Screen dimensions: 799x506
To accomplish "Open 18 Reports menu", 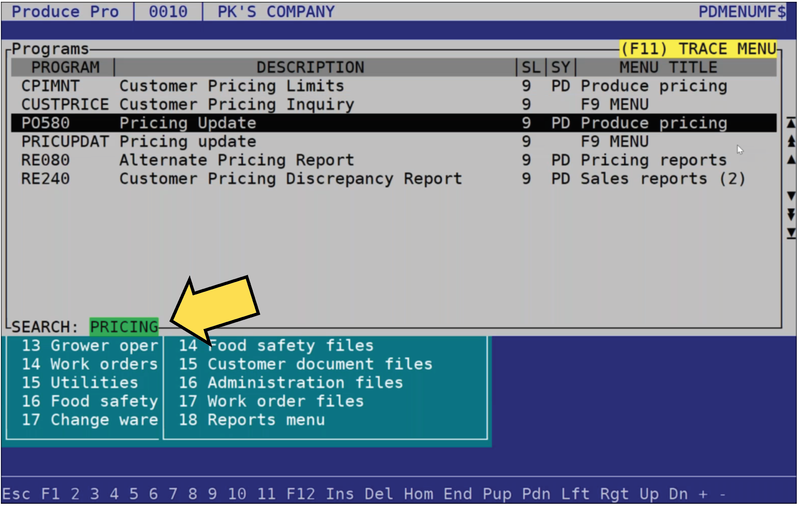I will pos(252,420).
